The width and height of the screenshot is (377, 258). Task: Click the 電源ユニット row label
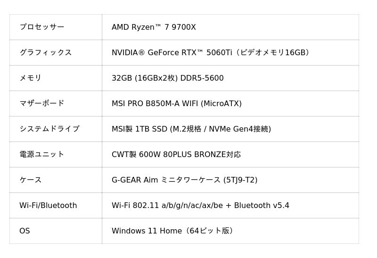click(x=42, y=155)
